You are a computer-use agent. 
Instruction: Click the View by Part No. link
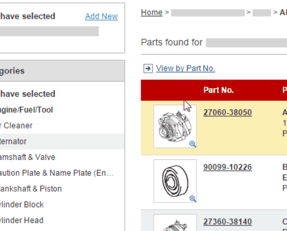click(186, 68)
